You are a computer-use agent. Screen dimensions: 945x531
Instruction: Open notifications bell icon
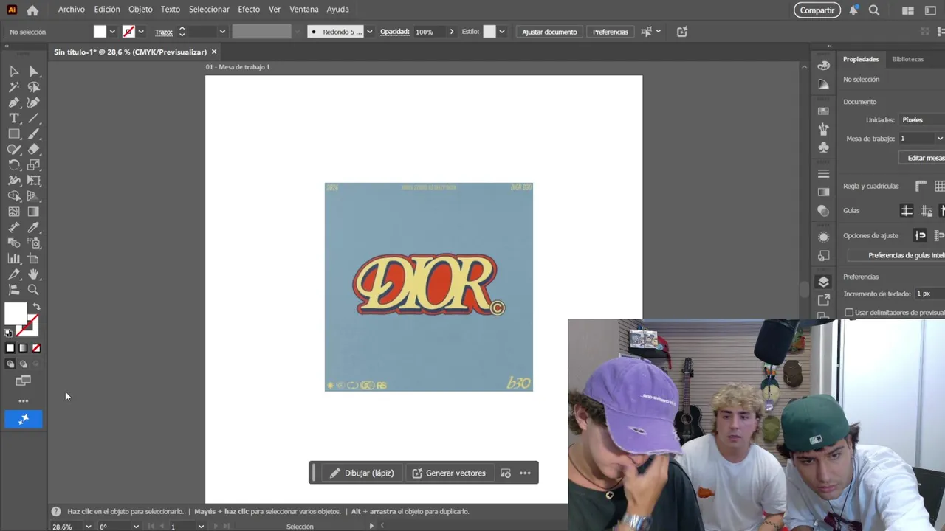click(853, 10)
